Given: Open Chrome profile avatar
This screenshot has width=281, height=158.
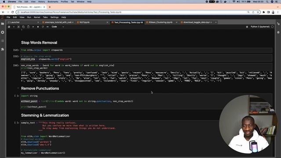Looking at the screenshot, I should point(273,12).
